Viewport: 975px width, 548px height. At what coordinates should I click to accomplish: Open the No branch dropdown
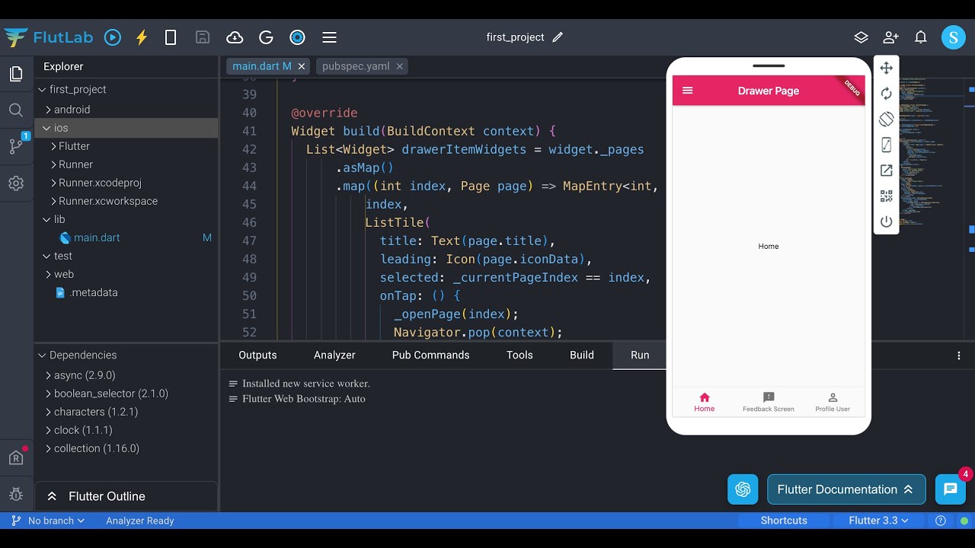pos(48,521)
